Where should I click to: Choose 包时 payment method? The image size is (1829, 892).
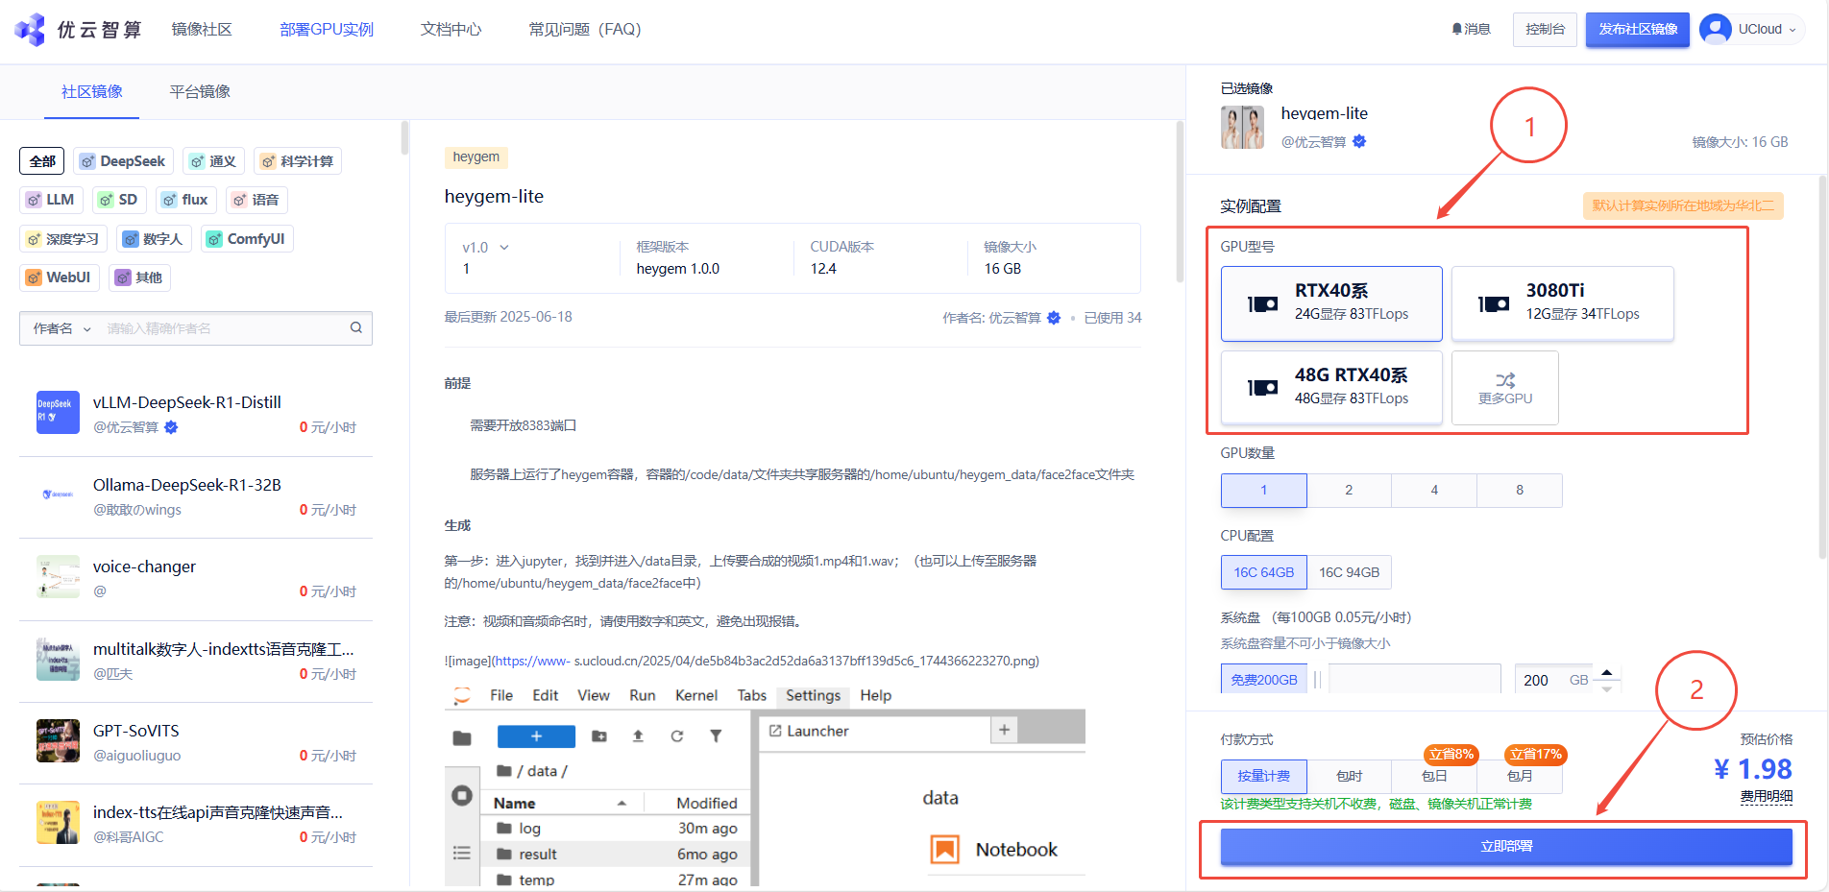click(1349, 776)
